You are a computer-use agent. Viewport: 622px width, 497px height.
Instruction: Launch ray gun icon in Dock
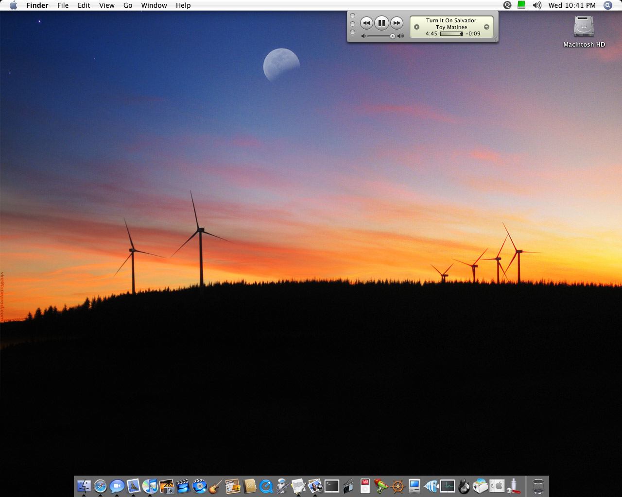(381, 486)
